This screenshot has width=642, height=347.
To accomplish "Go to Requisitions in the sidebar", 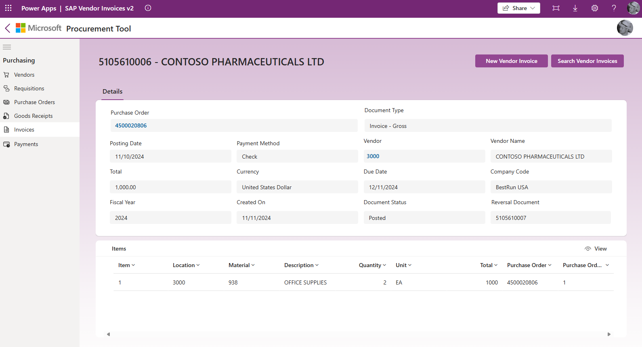I will [x=40, y=88].
